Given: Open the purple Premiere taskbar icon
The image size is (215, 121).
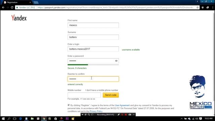Looking at the screenshot, I should click(67, 119).
